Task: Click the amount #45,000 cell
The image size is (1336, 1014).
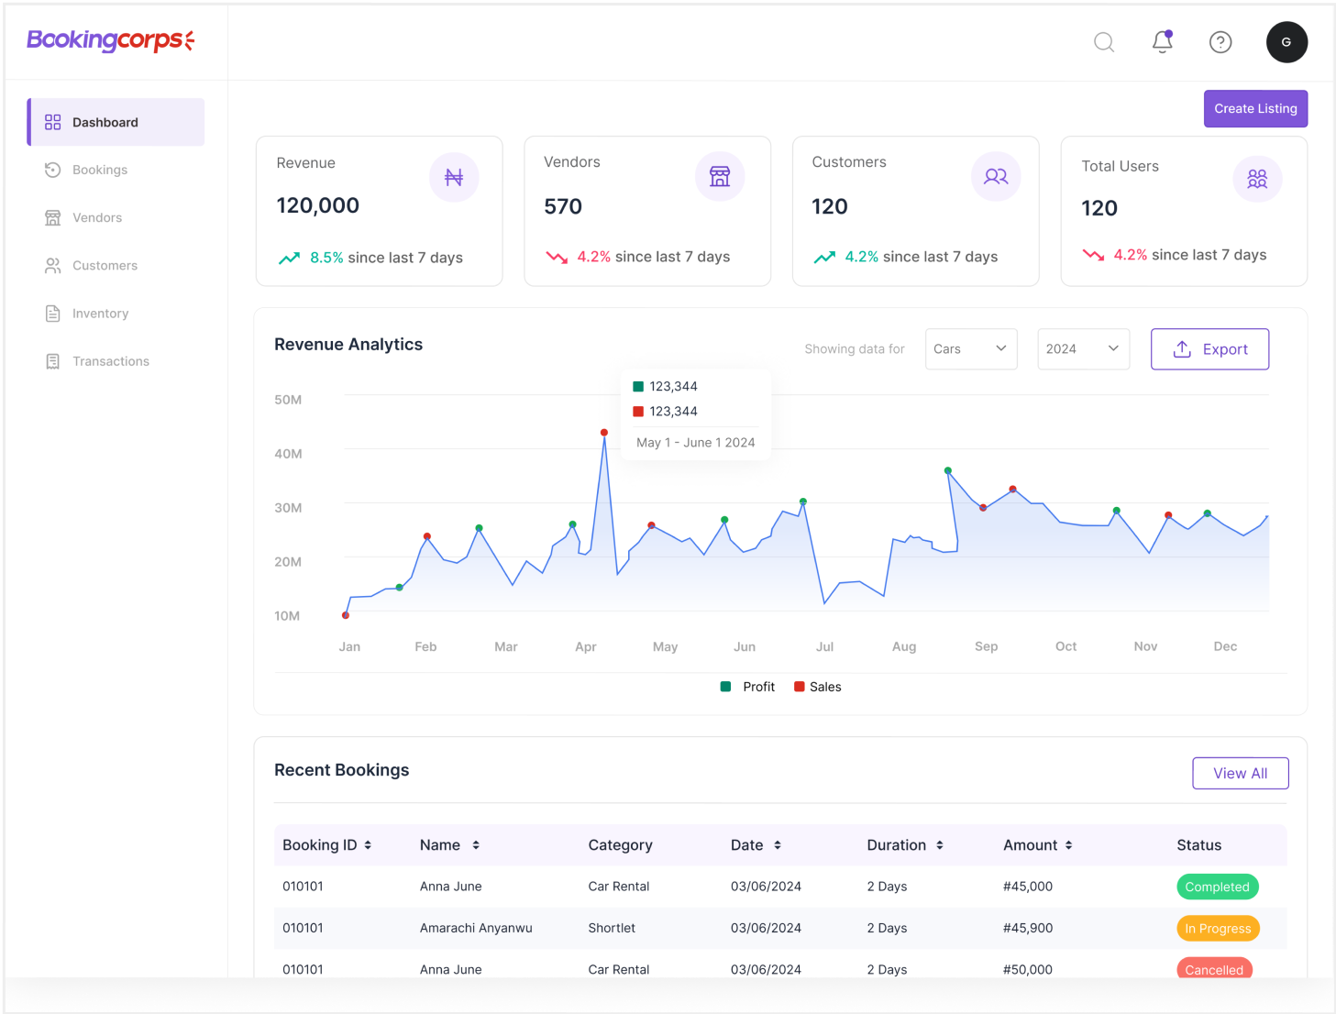Action: [1028, 887]
